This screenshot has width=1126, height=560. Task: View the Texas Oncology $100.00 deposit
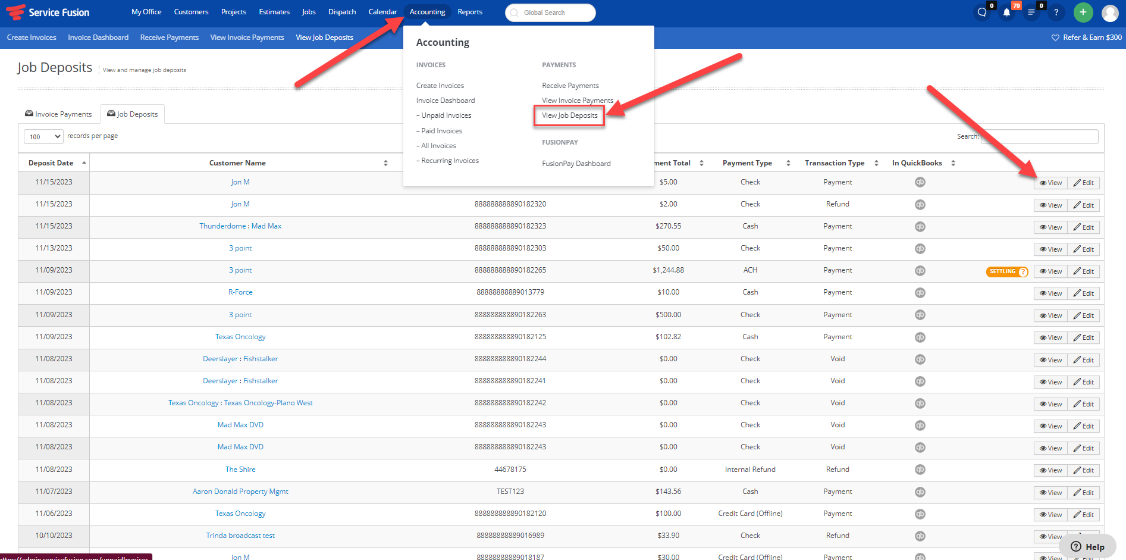1051,515
